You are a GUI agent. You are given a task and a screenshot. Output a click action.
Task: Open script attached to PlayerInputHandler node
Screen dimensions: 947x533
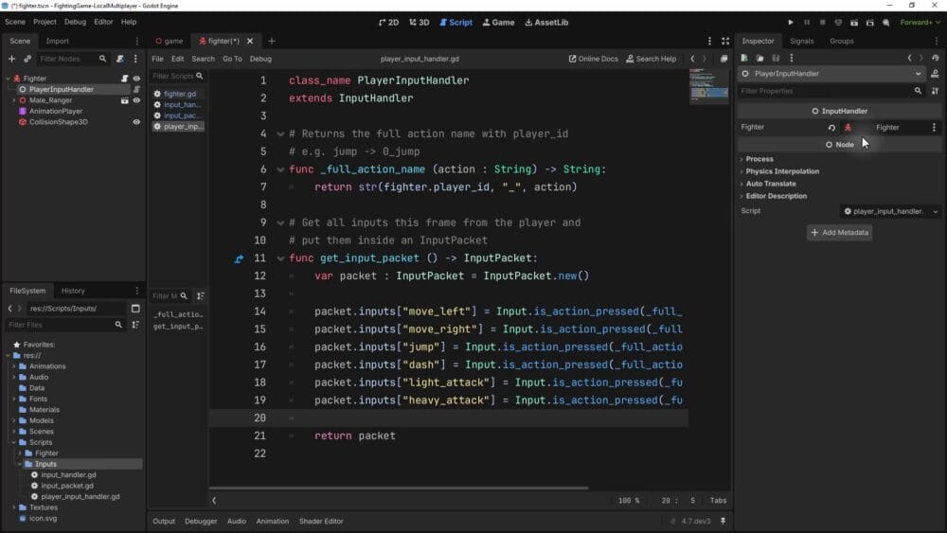click(x=136, y=89)
